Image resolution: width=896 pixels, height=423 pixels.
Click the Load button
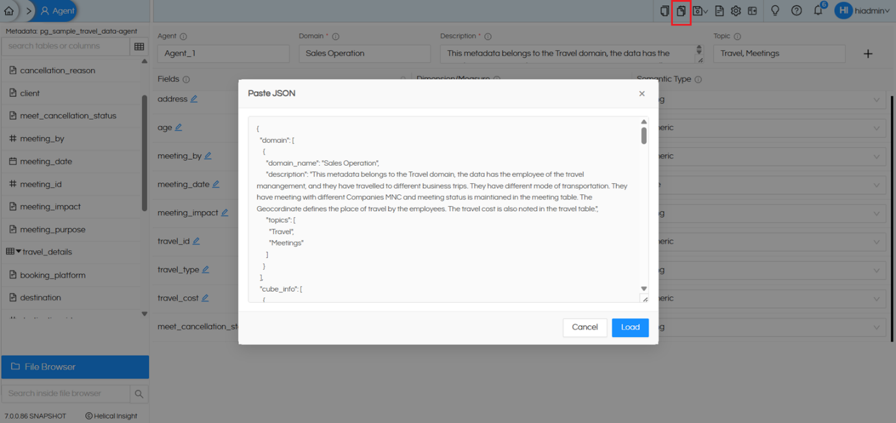[631, 327]
